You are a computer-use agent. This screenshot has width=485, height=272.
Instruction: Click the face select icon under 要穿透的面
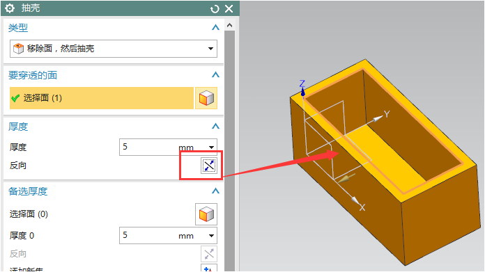click(x=206, y=98)
